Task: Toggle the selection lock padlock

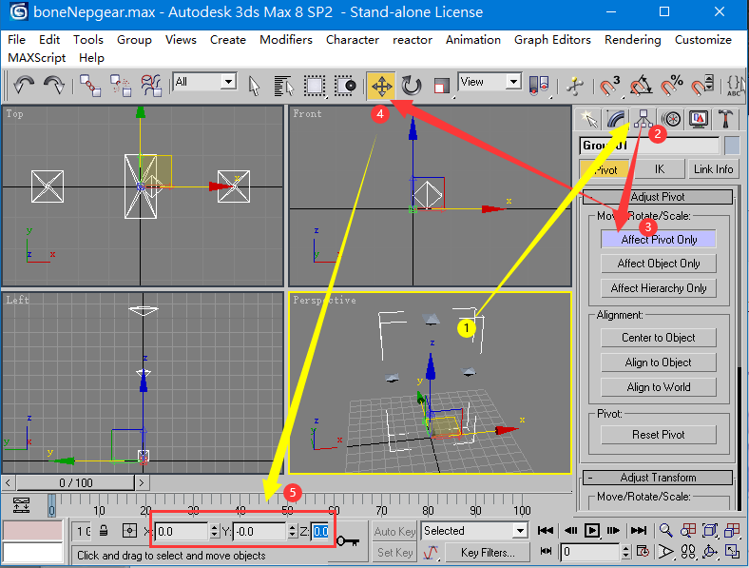Action: coord(104,531)
